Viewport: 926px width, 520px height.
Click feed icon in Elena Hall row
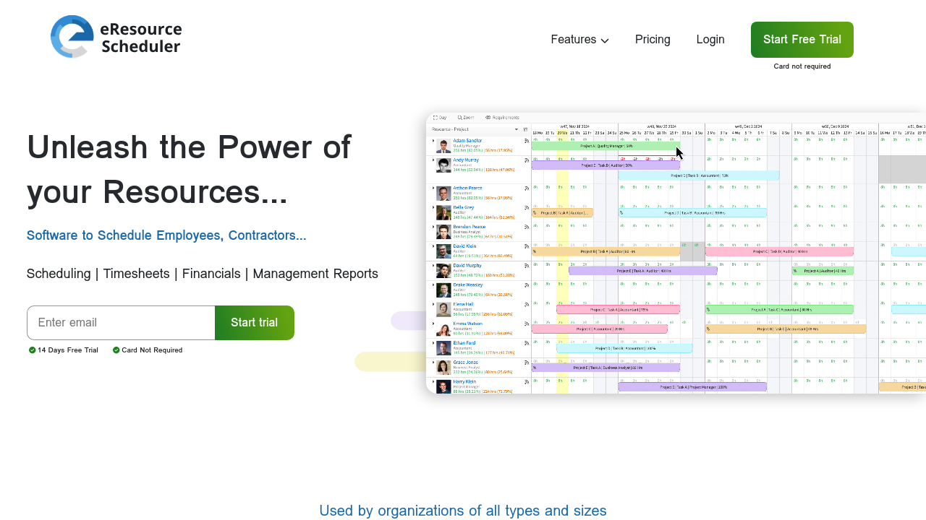pos(527,304)
